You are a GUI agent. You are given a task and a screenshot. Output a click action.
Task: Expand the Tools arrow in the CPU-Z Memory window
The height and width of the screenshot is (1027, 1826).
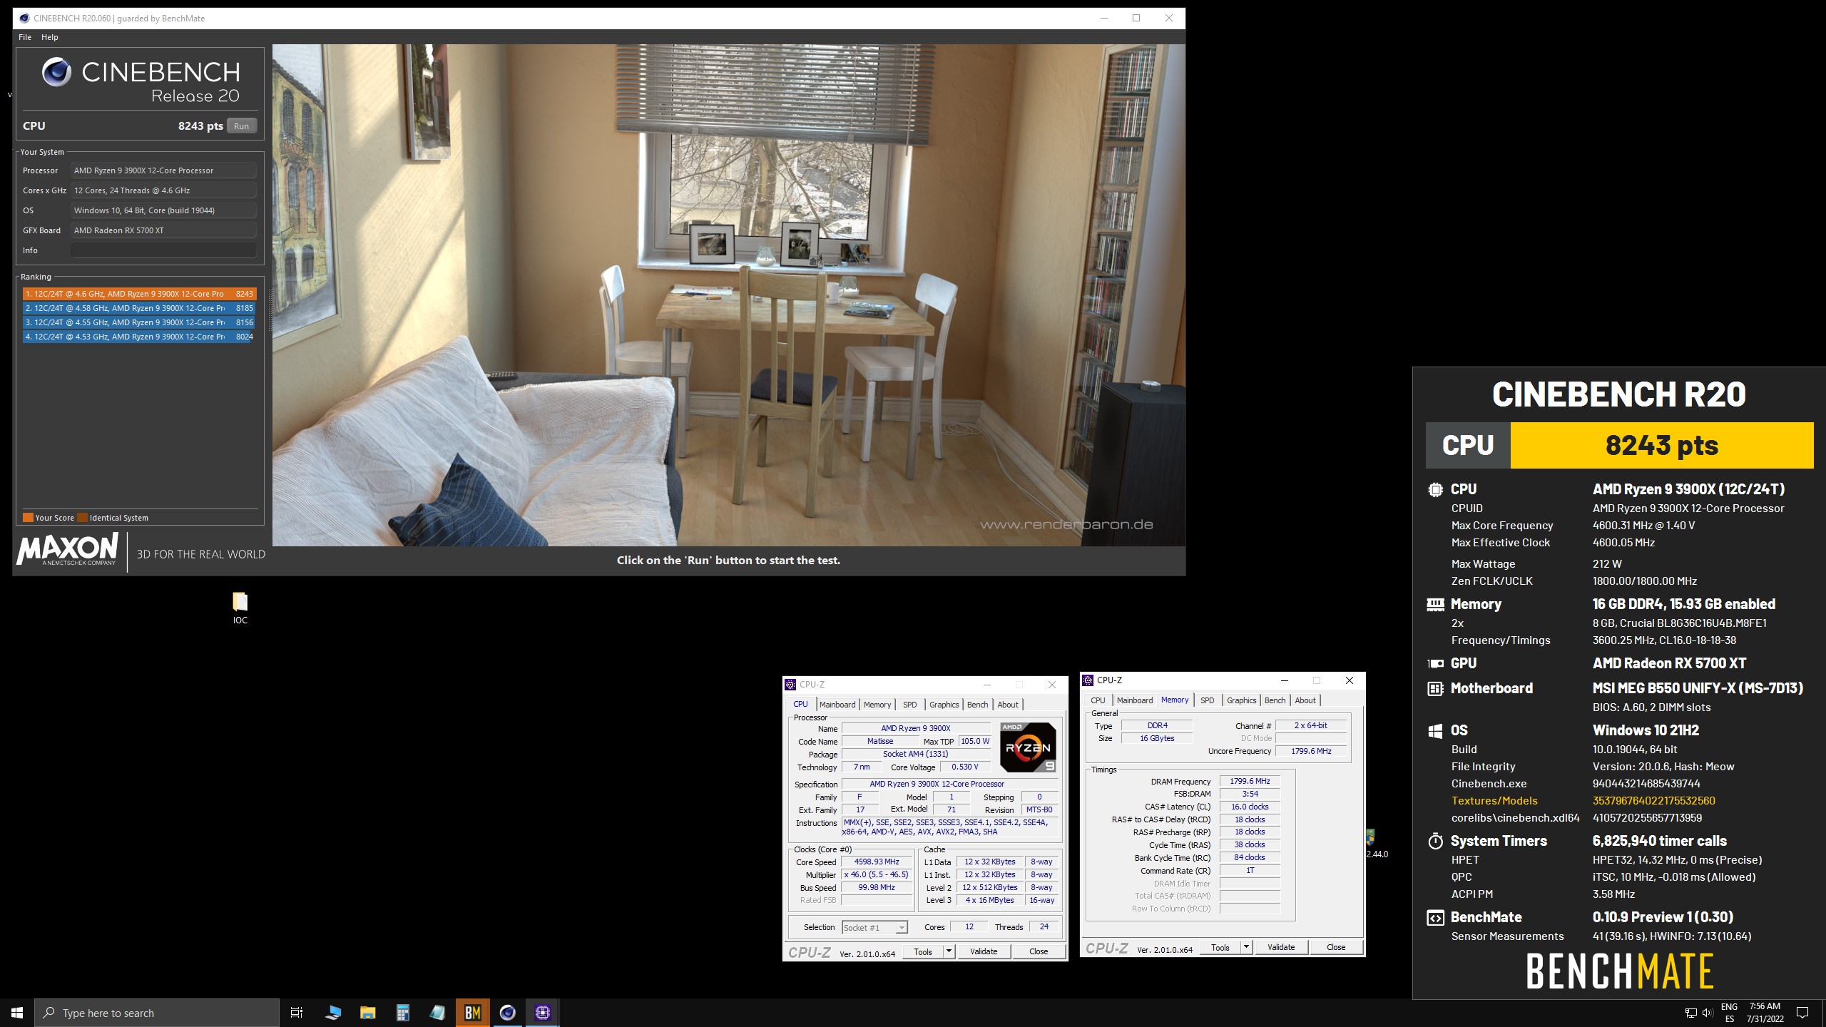pos(1246,947)
